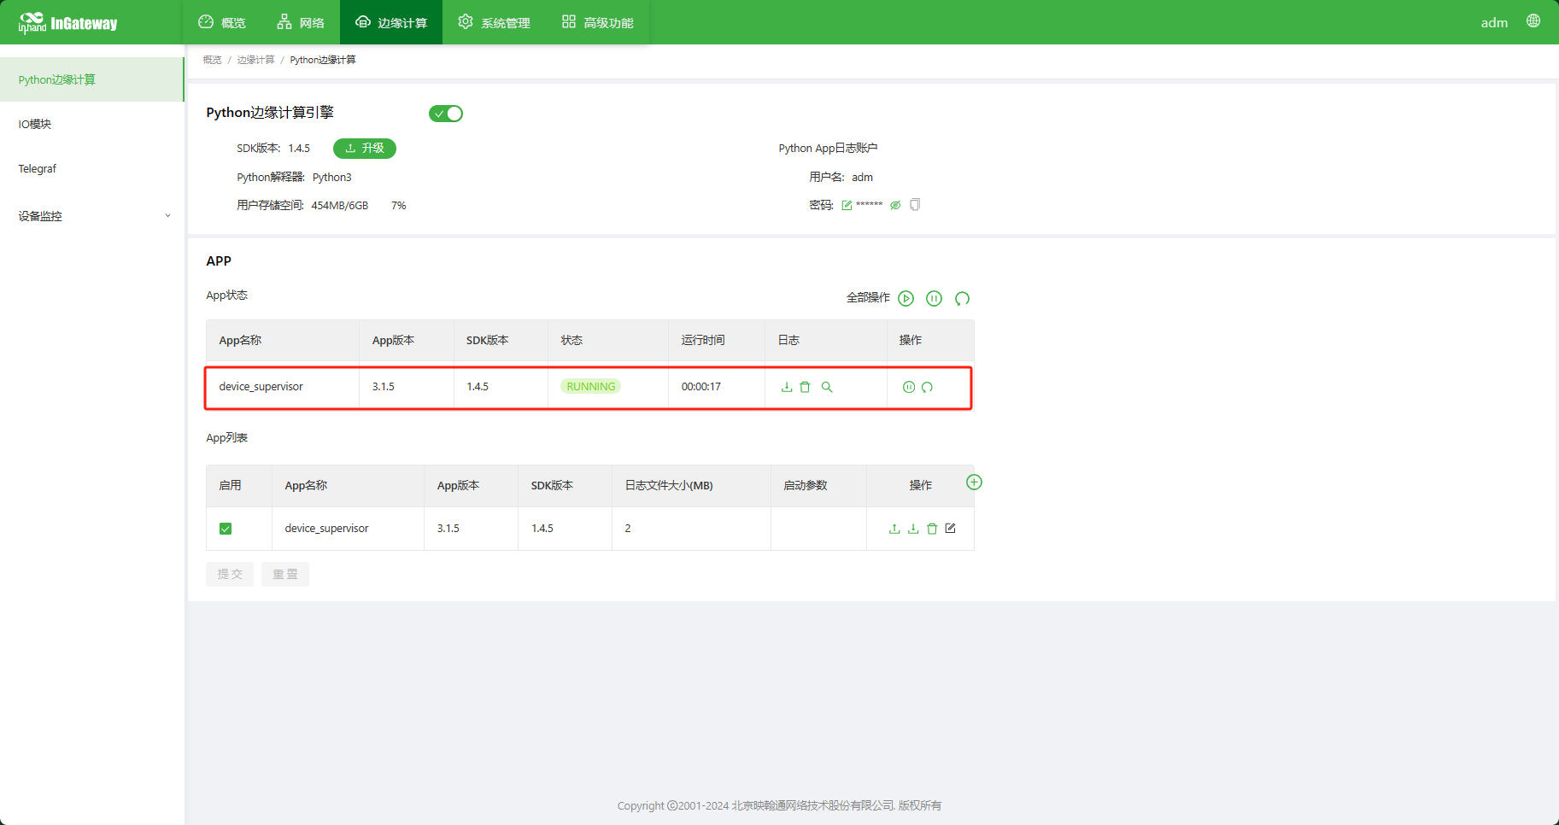
Task: Click the RUNNING status badge
Action: pyautogui.click(x=590, y=387)
